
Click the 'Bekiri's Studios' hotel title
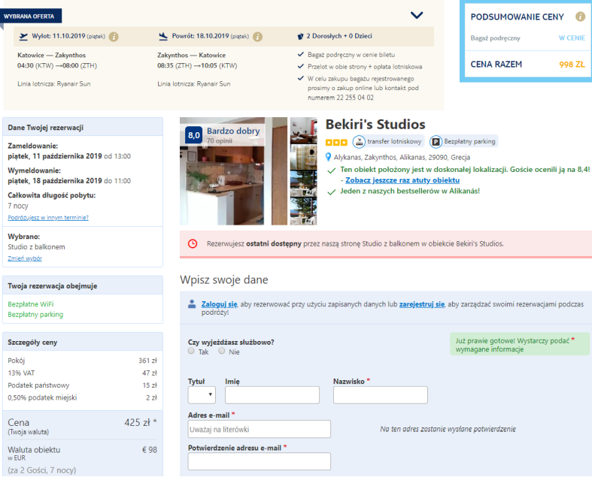point(375,125)
